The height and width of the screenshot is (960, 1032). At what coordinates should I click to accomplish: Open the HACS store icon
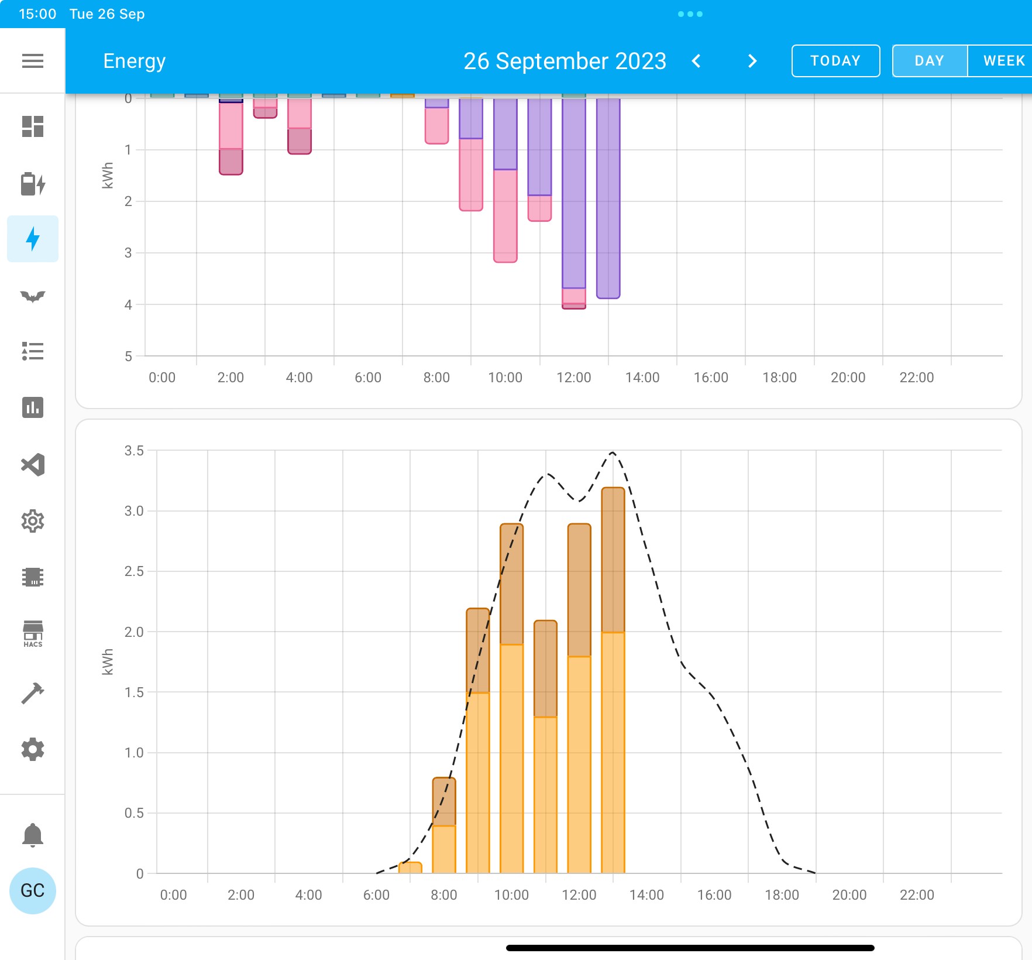coord(33,634)
